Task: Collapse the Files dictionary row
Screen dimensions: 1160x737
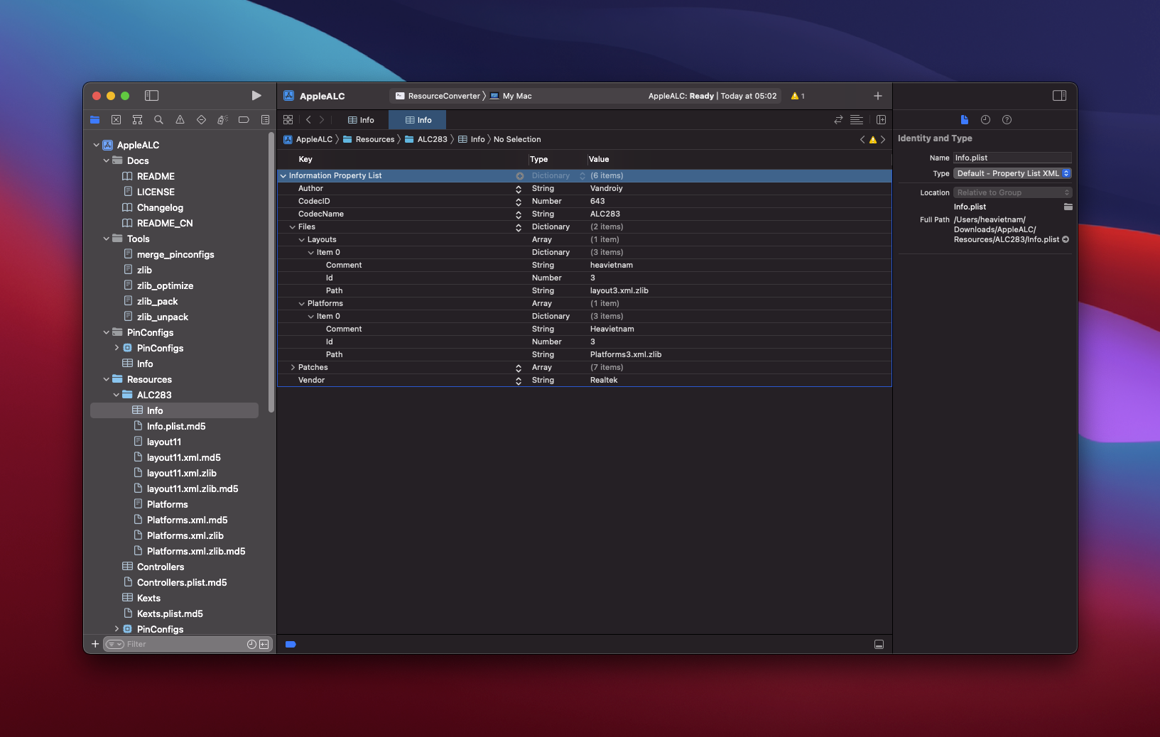Action: point(293,226)
